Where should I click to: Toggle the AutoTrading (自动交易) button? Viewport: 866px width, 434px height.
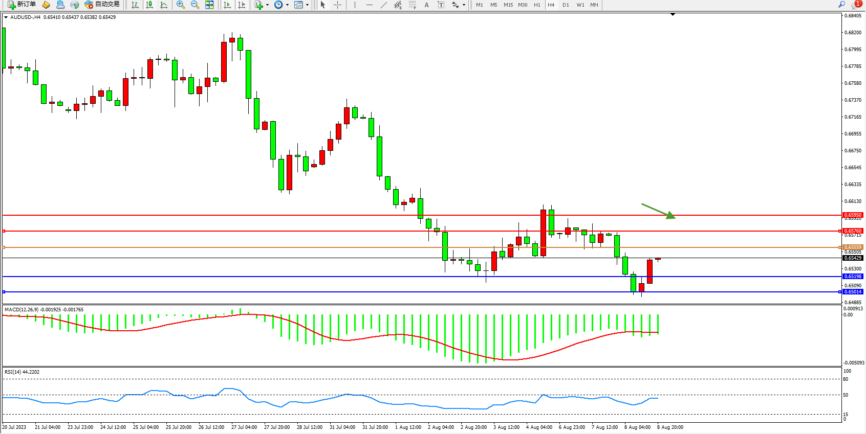(102, 5)
